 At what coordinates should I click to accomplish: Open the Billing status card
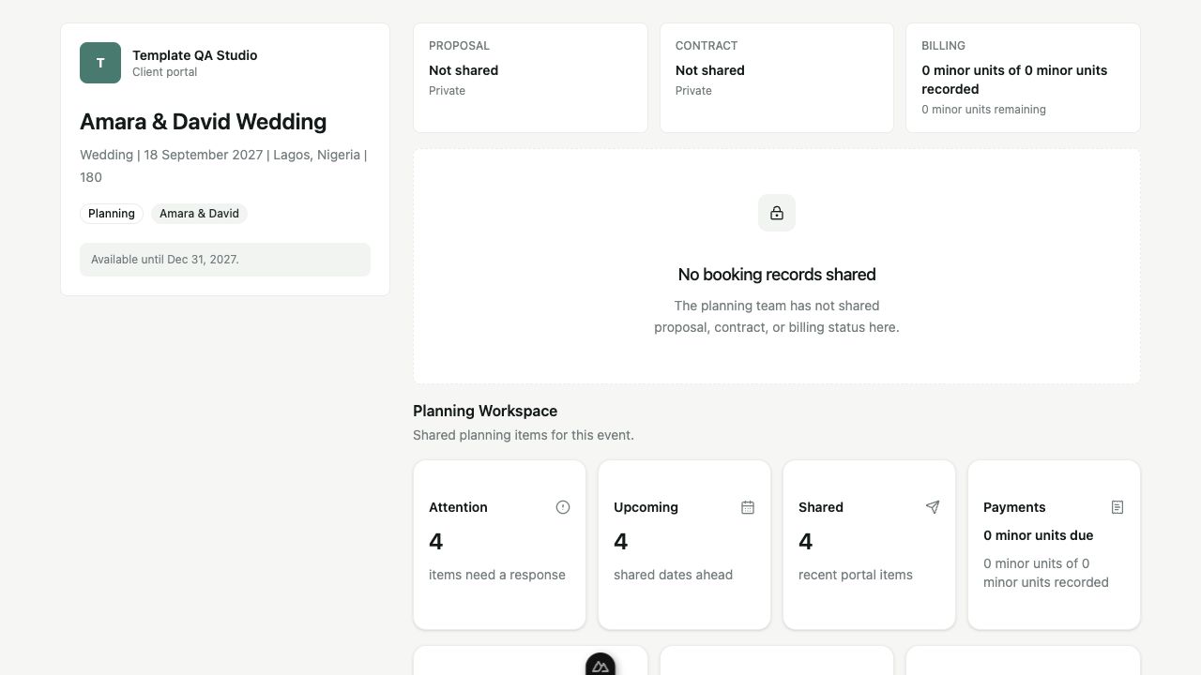coord(1023,78)
